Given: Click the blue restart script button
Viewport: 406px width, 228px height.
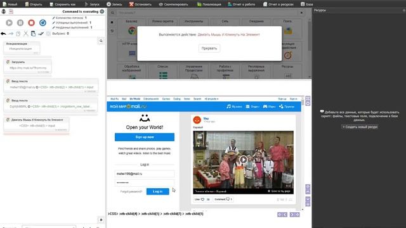Looking at the screenshot, I should click(x=43, y=23).
